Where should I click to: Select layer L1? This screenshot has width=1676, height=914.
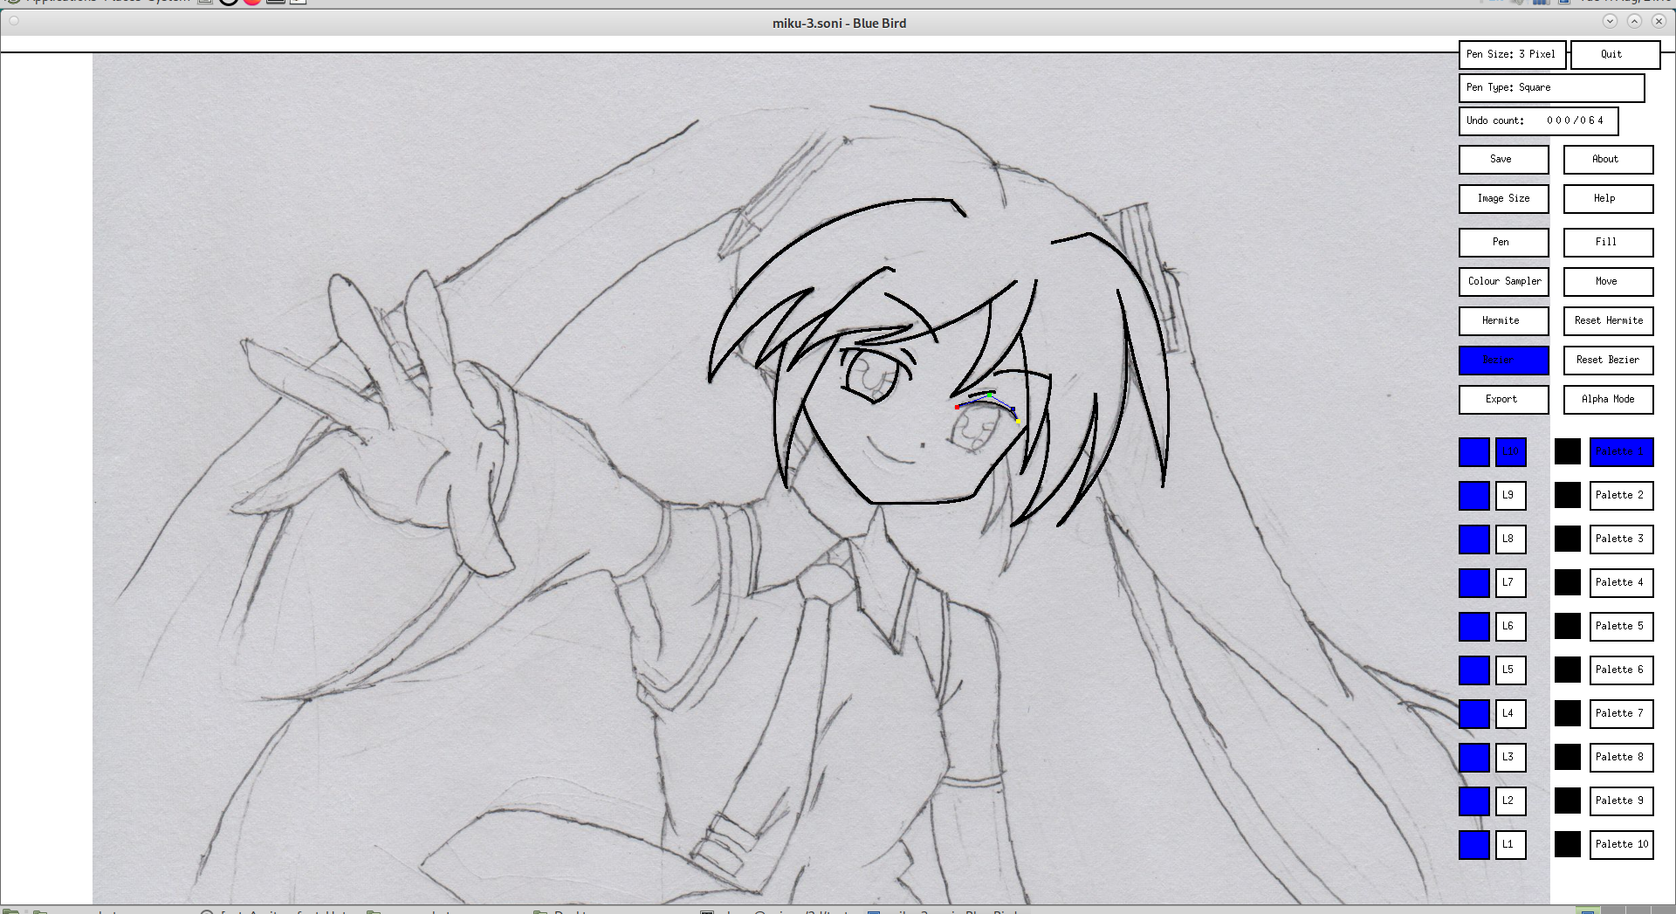(x=1511, y=845)
